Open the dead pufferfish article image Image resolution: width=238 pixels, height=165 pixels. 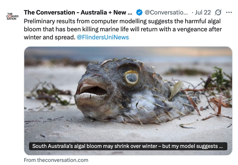(x=128, y=101)
